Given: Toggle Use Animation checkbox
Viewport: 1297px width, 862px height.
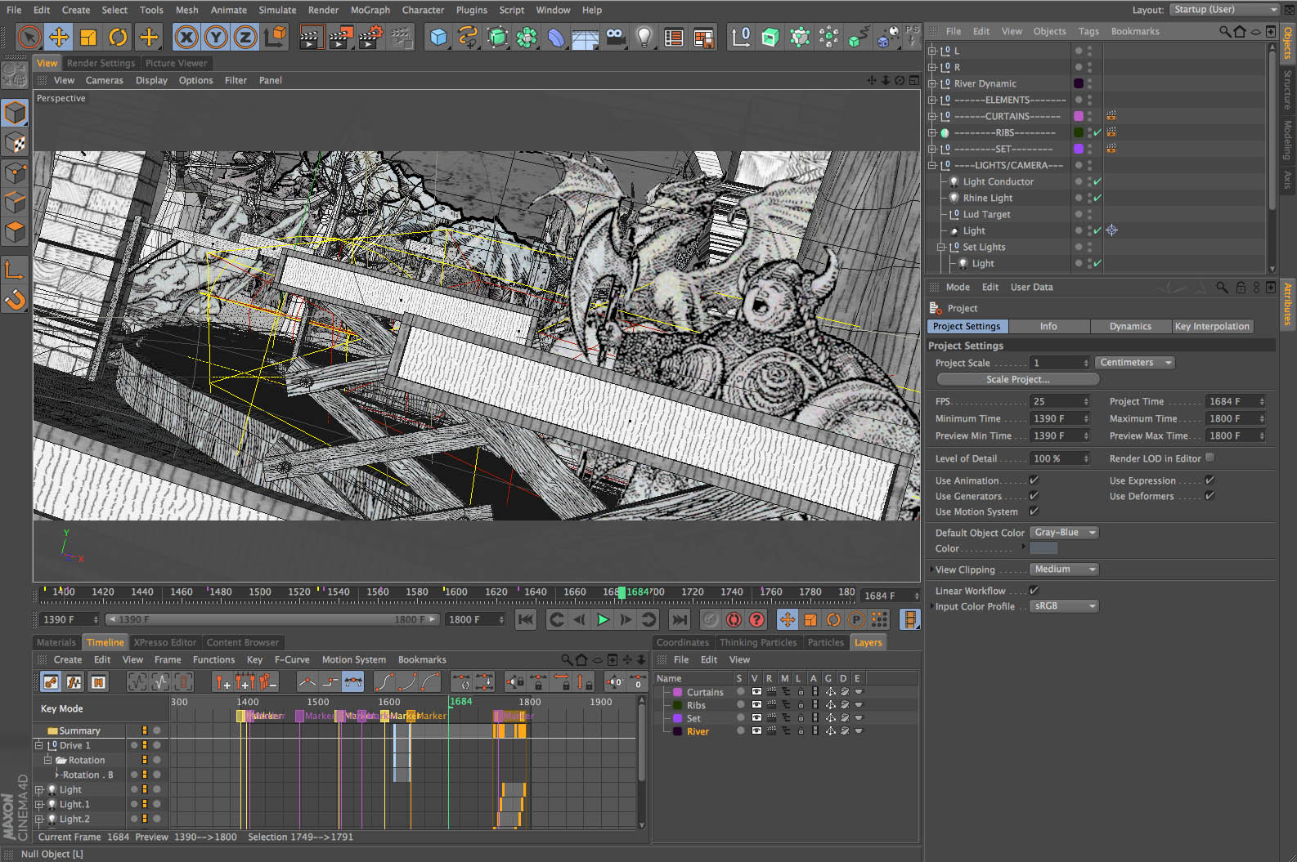Looking at the screenshot, I should pyautogui.click(x=1034, y=480).
